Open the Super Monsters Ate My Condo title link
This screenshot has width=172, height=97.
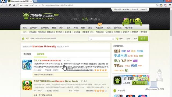56,81
